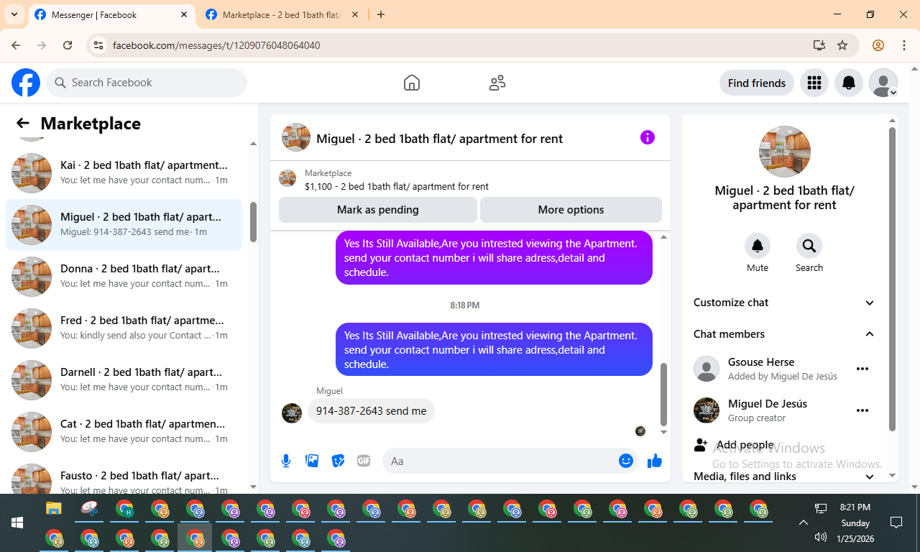Collapse Chat members section
The height and width of the screenshot is (552, 920).
click(x=784, y=334)
